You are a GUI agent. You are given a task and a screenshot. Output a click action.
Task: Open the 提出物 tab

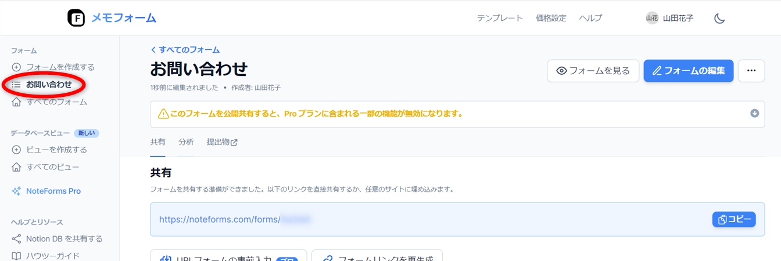[x=222, y=142]
